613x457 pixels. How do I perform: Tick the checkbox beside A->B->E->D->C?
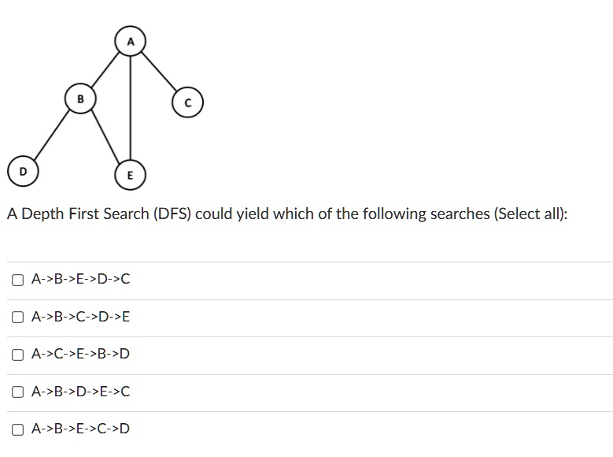17,280
